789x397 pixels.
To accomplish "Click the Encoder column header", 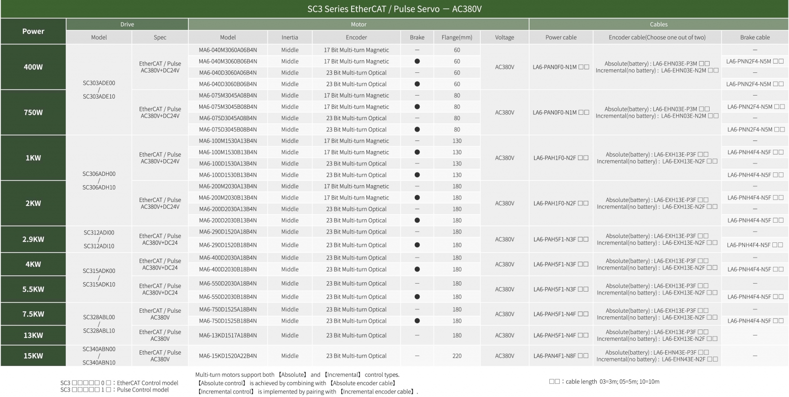I will (x=356, y=37).
